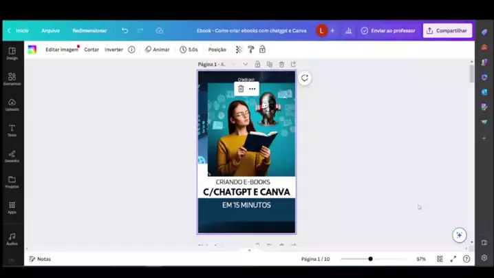Open the Redimensionar menu

click(89, 30)
